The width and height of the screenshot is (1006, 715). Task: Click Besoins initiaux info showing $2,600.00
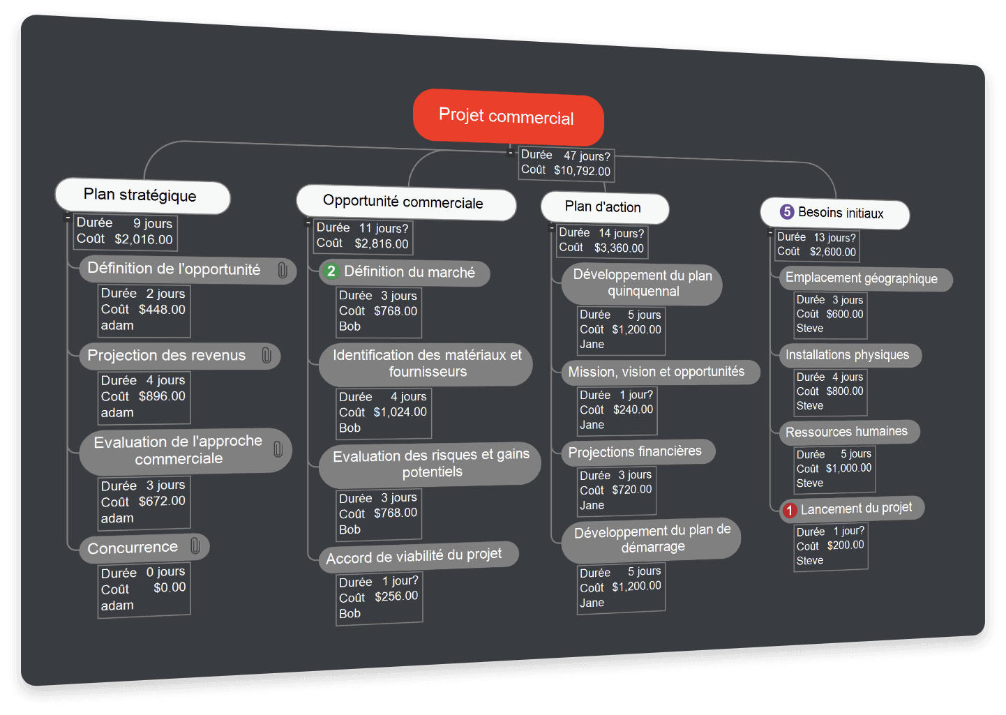[x=817, y=246]
